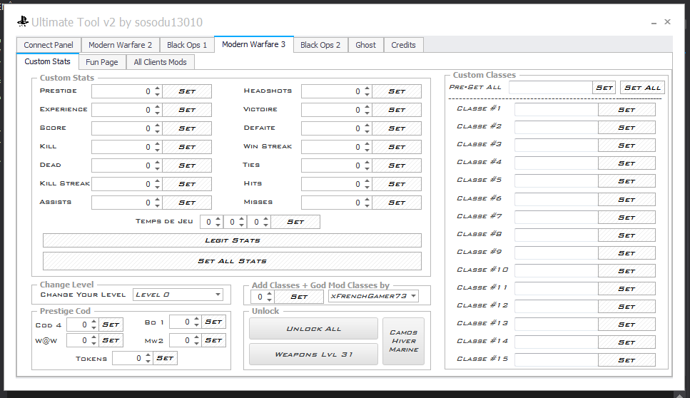
Task: Increase the Dead stat value
Action: point(157,163)
